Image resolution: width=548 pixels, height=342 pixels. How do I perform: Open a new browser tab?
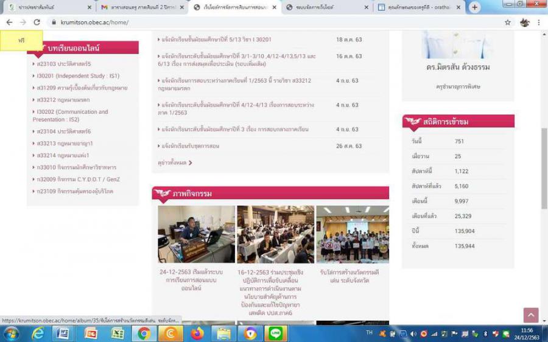(475, 7)
